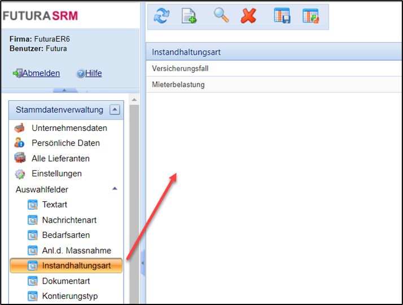
Task: Collapse the Auswahlfelder section arrow
Action: tap(115, 189)
